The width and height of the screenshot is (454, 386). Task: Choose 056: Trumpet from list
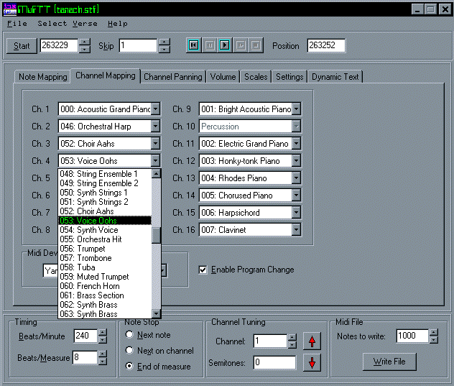pos(105,249)
